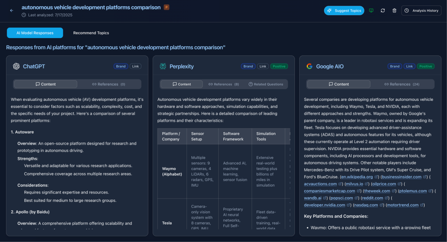Click the Brand badge on Perplexity card
The image size is (447, 242).
pos(248,66)
